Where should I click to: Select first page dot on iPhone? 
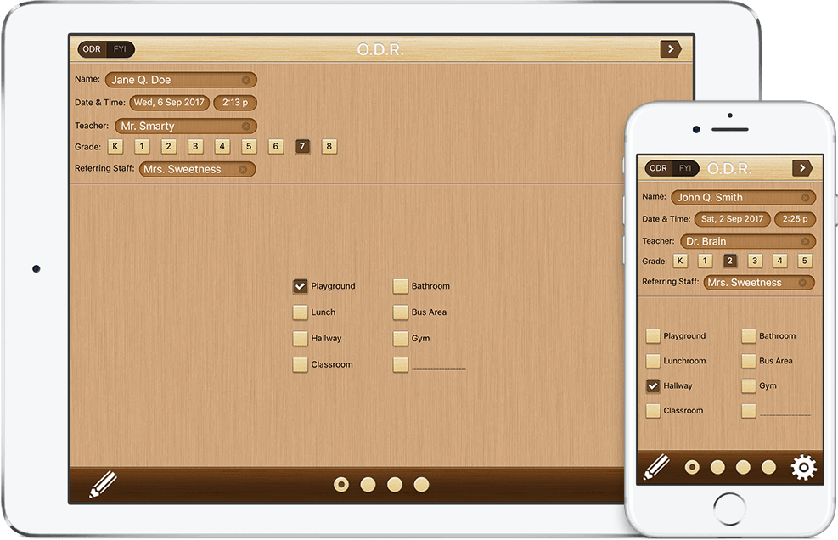pyautogui.click(x=692, y=467)
